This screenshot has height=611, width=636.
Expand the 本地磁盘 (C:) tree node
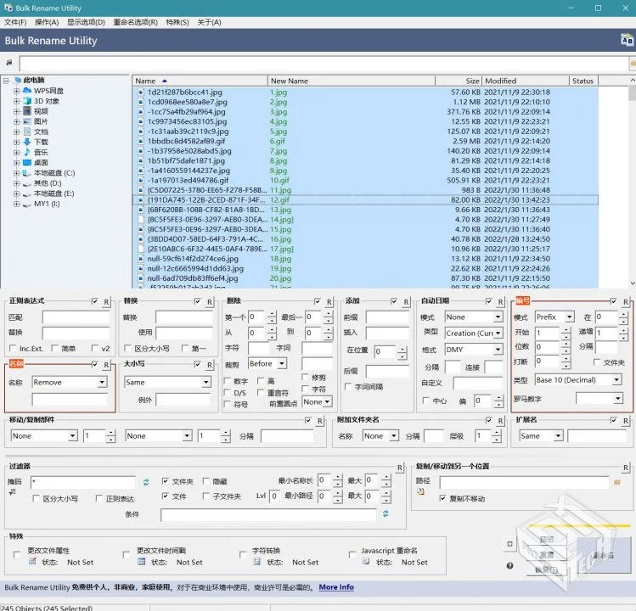[16, 172]
